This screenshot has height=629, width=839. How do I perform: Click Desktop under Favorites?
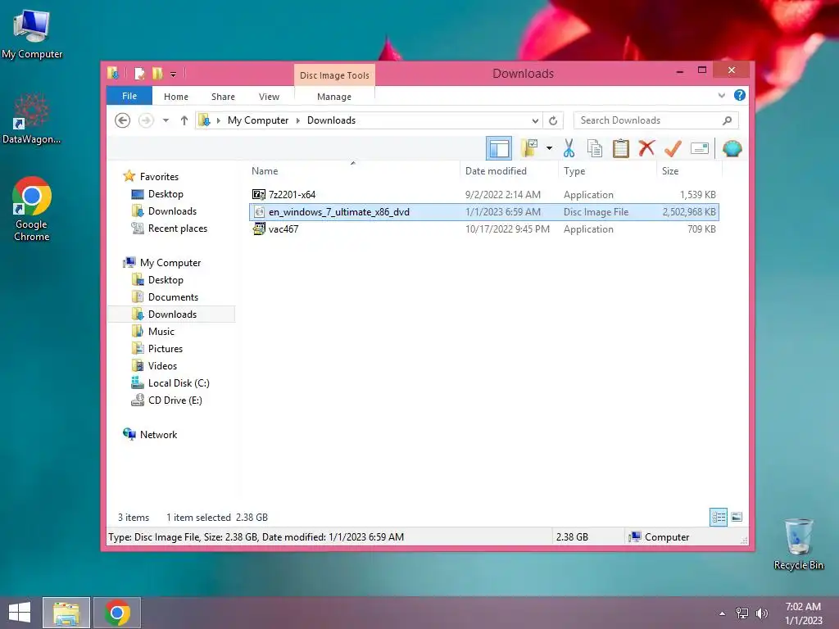166,194
